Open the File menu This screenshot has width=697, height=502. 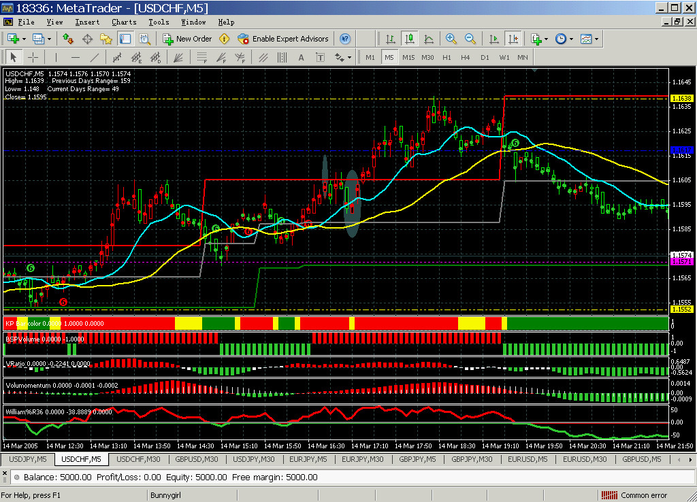(26, 22)
